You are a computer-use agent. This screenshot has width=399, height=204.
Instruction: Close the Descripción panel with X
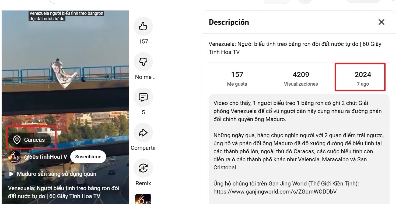point(381,22)
